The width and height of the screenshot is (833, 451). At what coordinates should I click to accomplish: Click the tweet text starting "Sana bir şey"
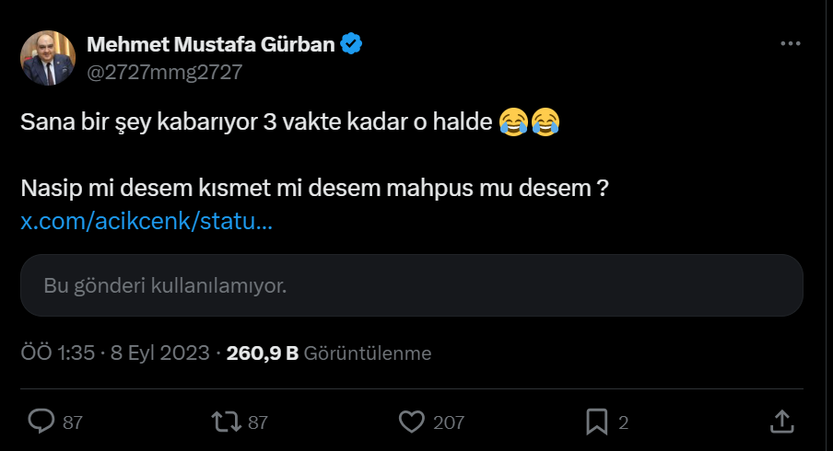coord(258,123)
